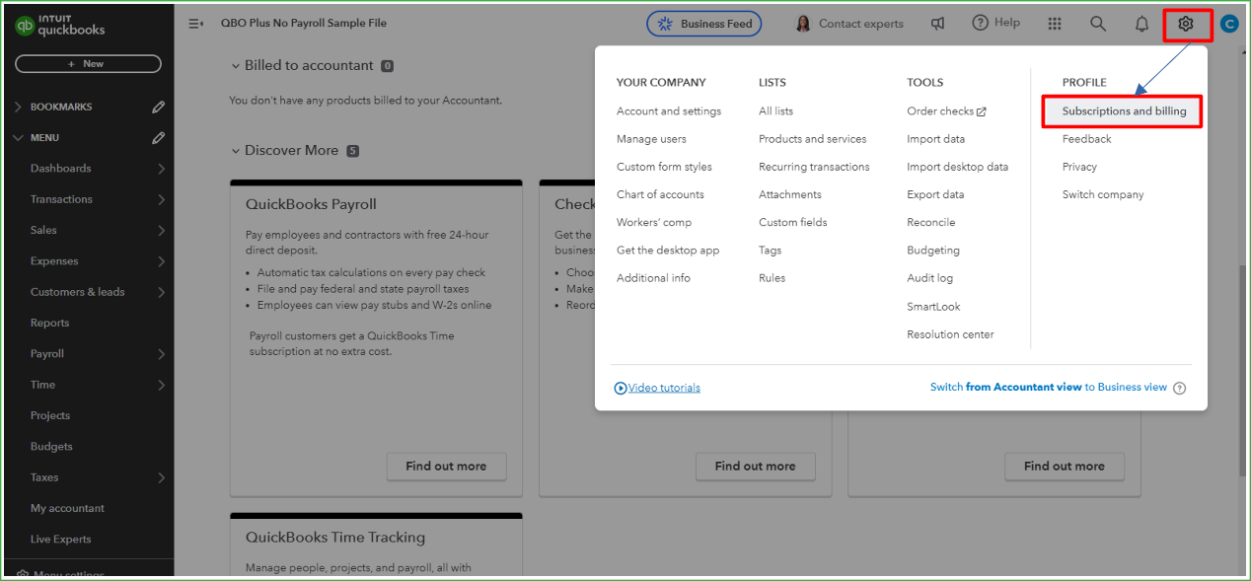1251x581 pixels.
Task: Click the announcements megaphone icon
Action: pos(936,23)
